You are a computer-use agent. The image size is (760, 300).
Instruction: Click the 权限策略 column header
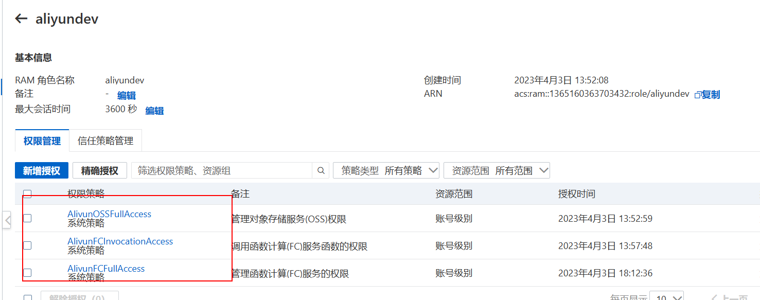tap(86, 194)
